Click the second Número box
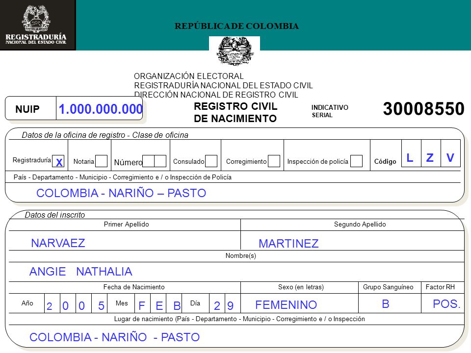The width and height of the screenshot is (471, 353). (x=160, y=161)
